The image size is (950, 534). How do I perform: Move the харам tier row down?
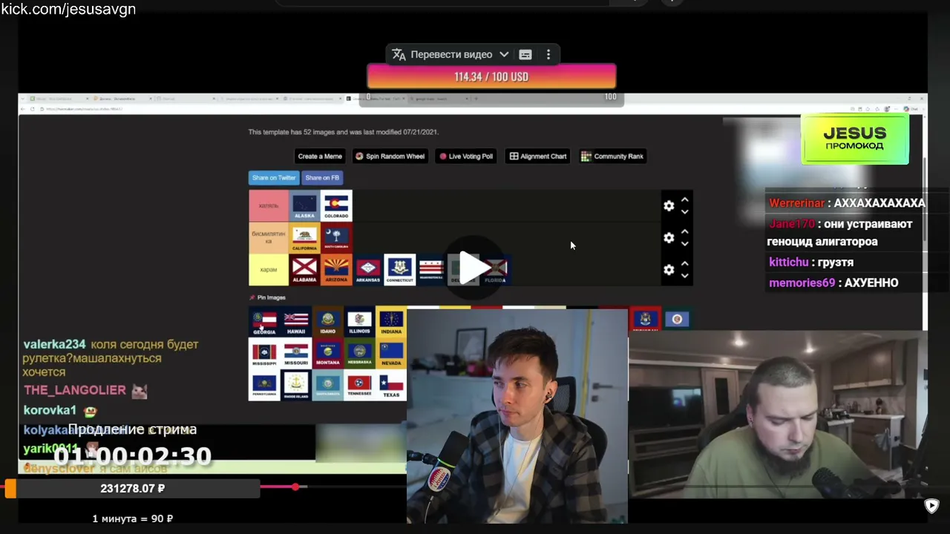point(685,276)
